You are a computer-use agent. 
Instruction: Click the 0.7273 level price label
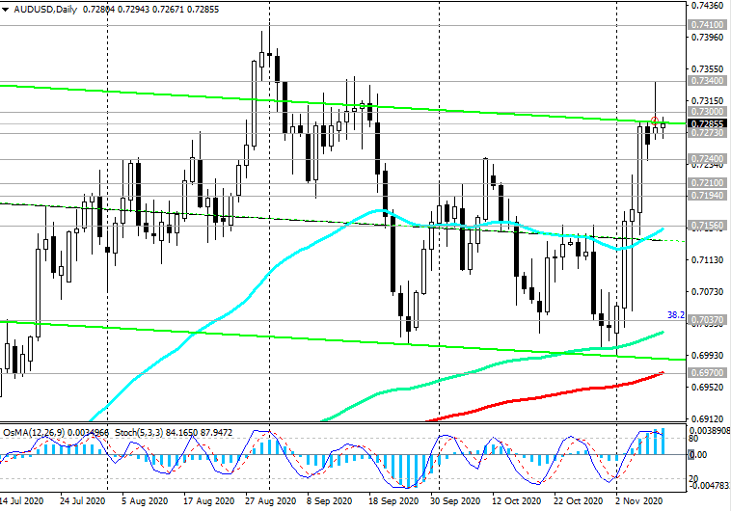pyautogui.click(x=707, y=133)
